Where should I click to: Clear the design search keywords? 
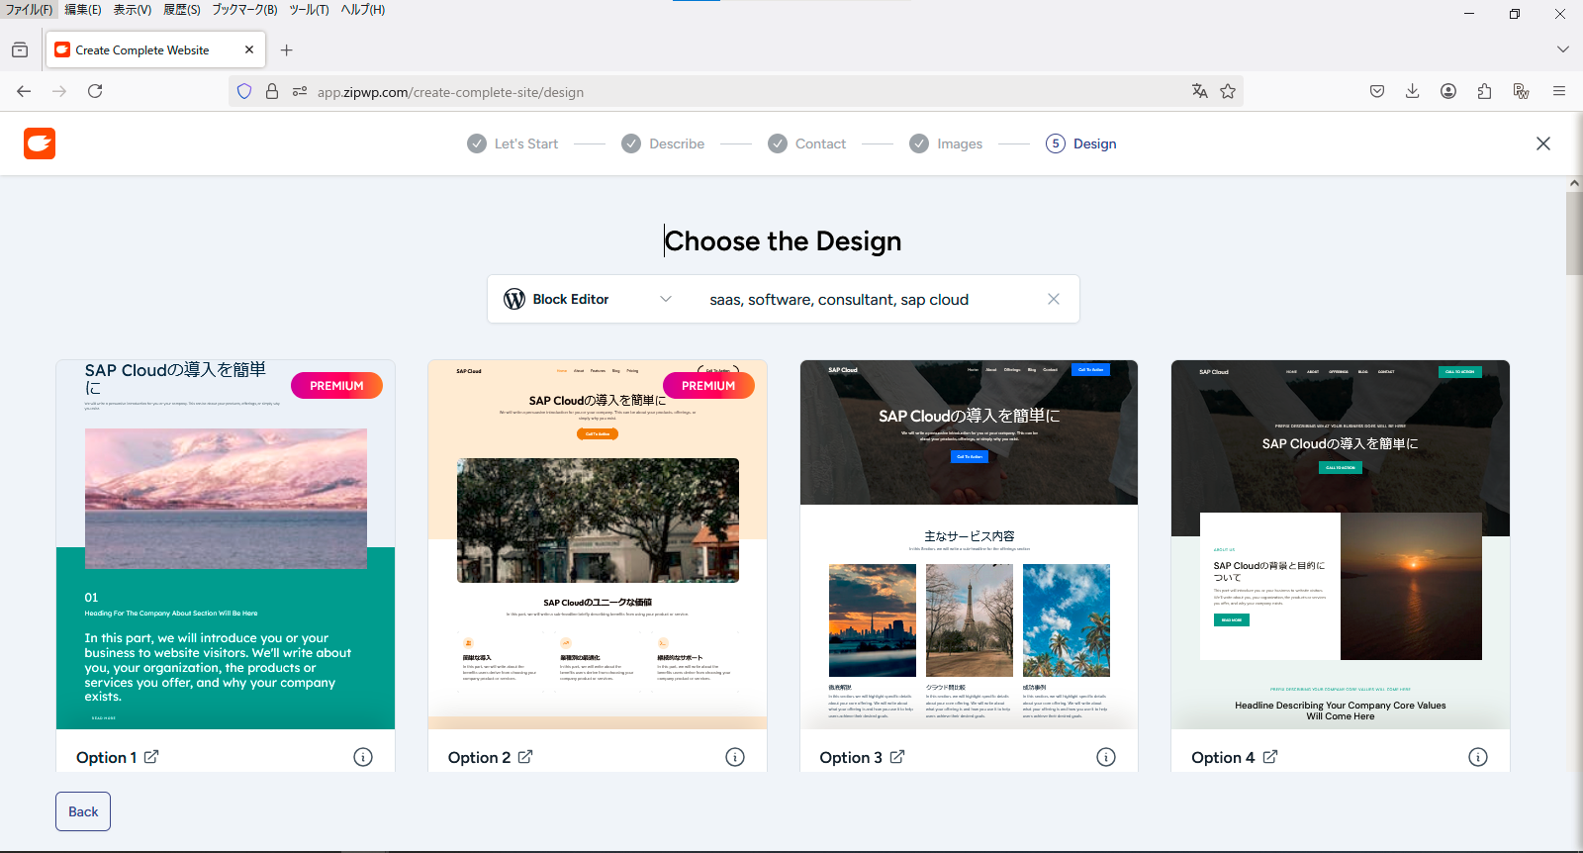[x=1054, y=299]
